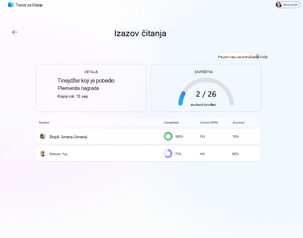
Task: Click the 78% accuracy value
Action: [x=235, y=137]
